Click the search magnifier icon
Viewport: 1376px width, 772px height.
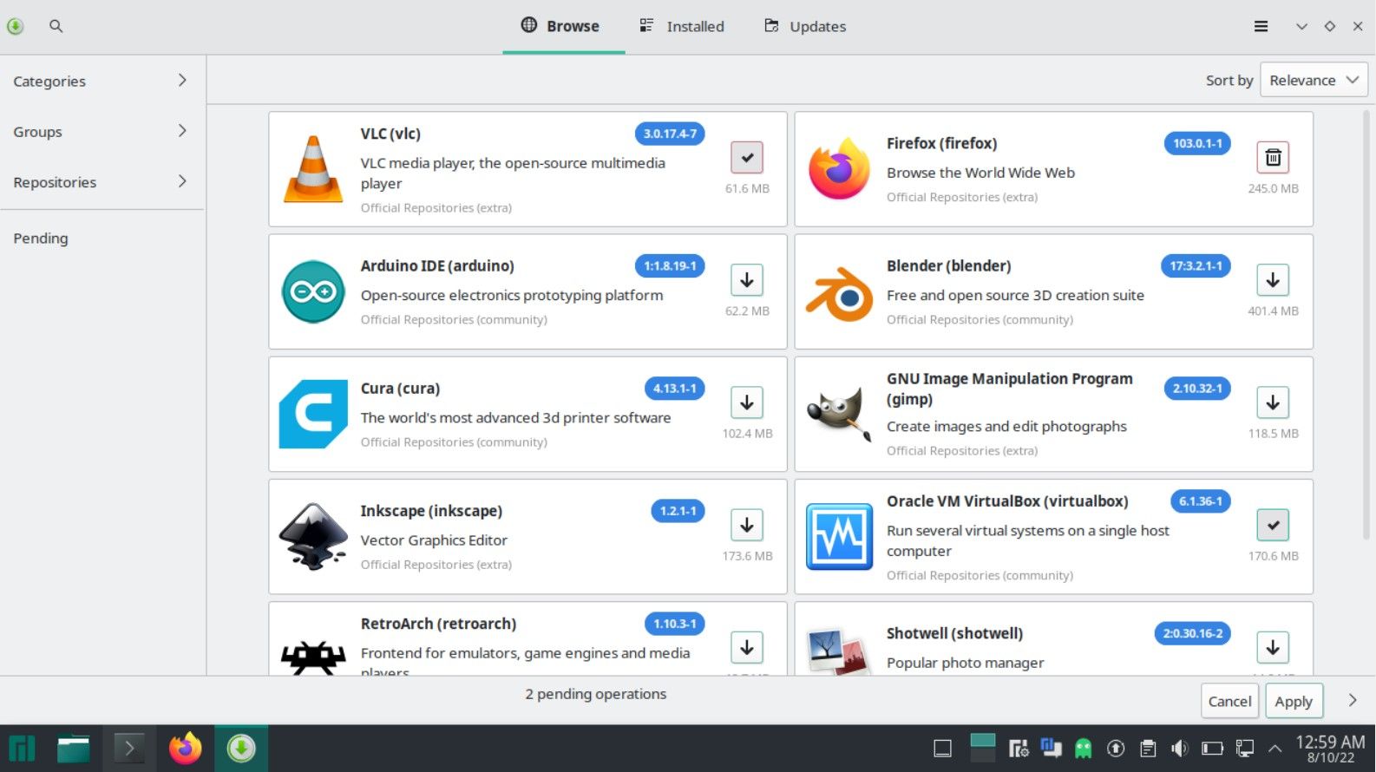(x=56, y=26)
